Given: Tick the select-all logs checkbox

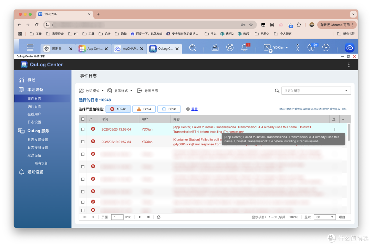Looking at the screenshot, I should point(83,119).
